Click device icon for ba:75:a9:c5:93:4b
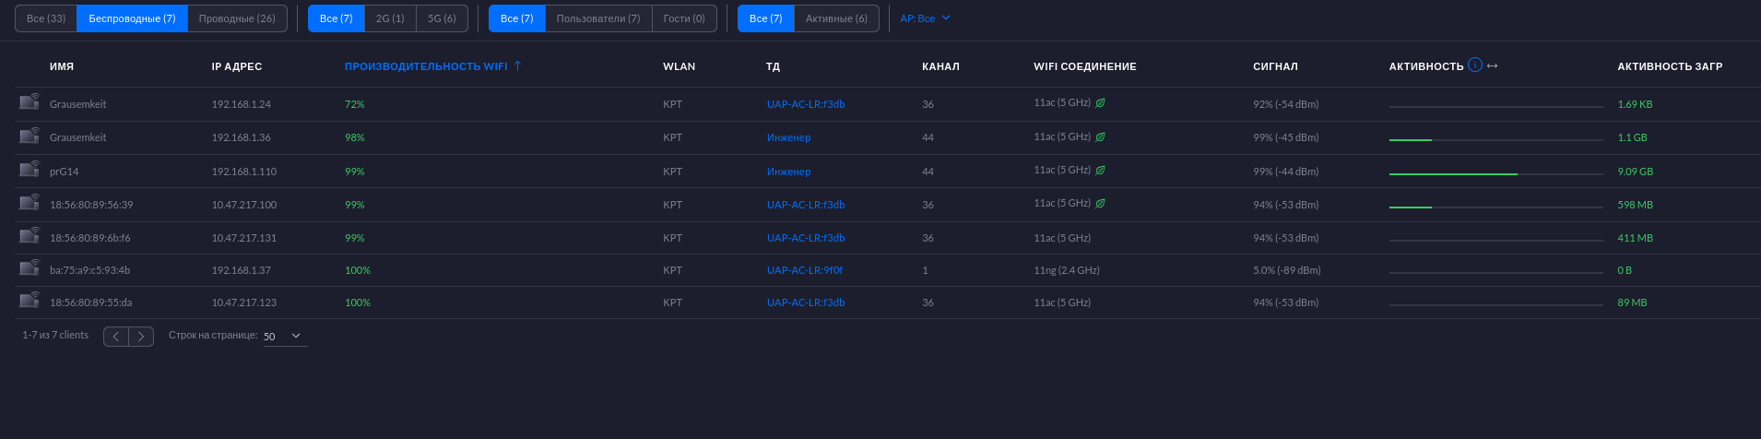Viewport: 1761px width, 439px height. [x=30, y=268]
